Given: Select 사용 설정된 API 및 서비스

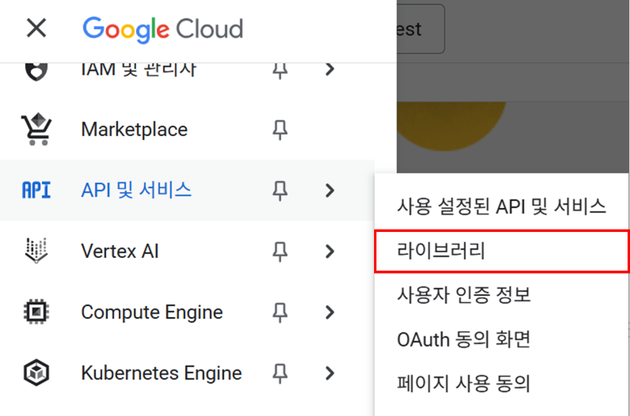Looking at the screenshot, I should click(x=502, y=207).
